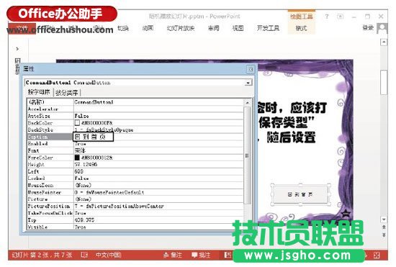The height and width of the screenshot is (267, 396).
Task: Select the 格式 tab under 绘图工具
Action: [301, 28]
